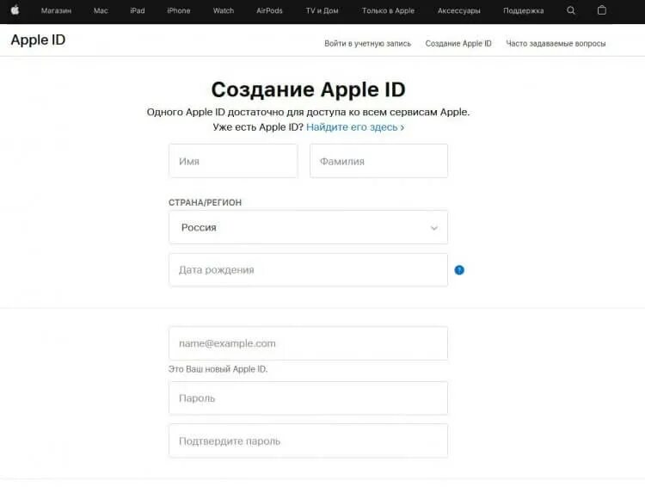Click the Apple logo icon

point(15,9)
